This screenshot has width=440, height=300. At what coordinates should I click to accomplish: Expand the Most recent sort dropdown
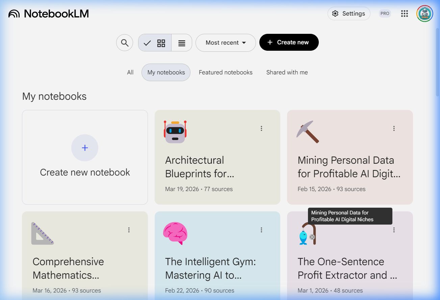tap(226, 43)
